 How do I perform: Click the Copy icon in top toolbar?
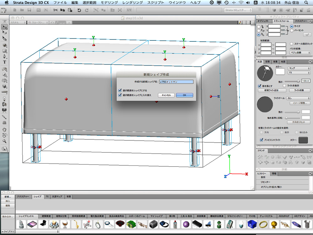[x=63, y=10]
